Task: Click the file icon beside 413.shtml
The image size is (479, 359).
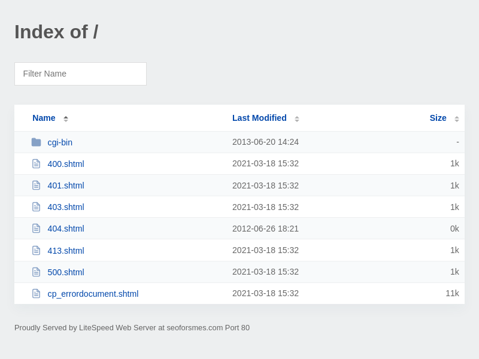Action: (x=36, y=250)
